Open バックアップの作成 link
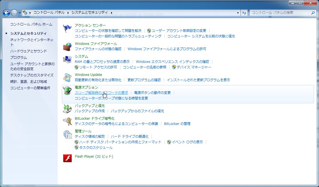 point(90,111)
